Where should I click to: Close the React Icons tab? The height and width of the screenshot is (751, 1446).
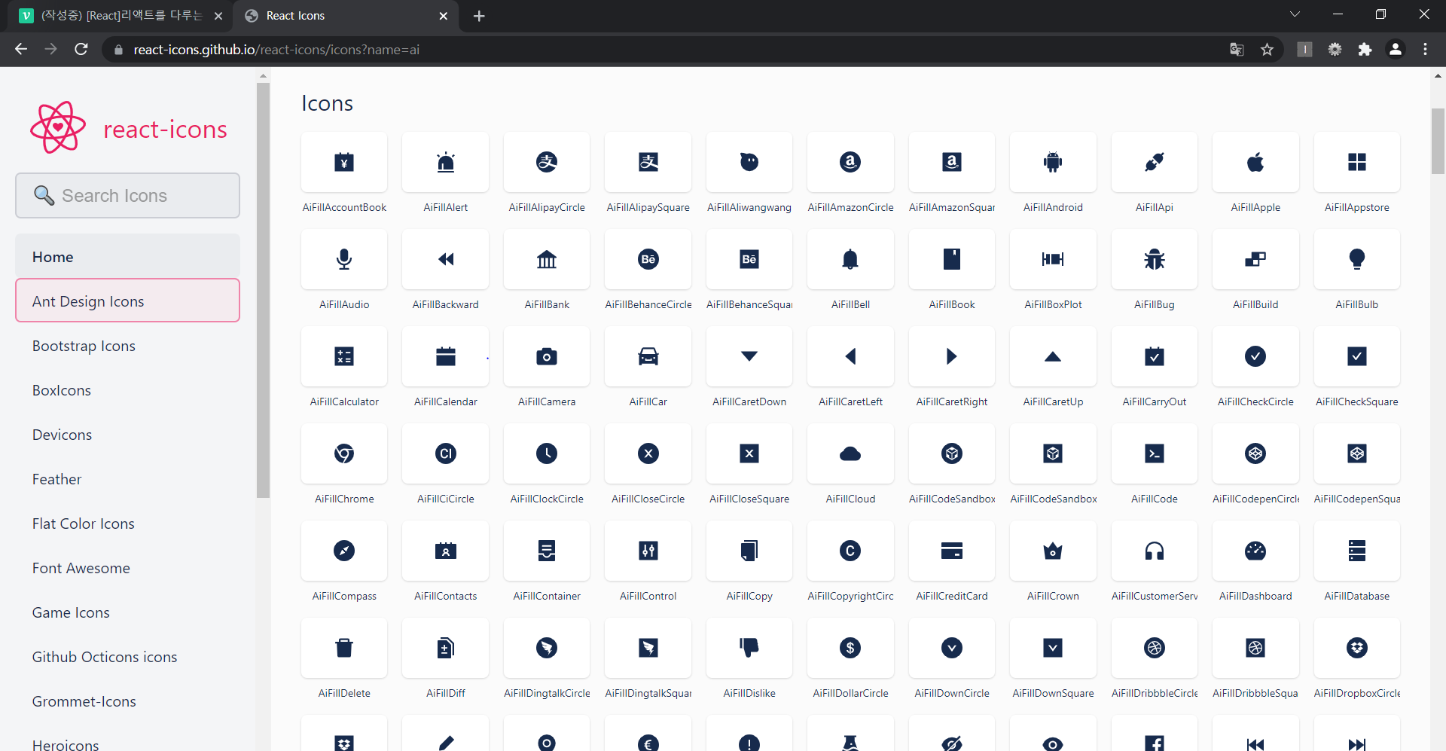tap(443, 16)
